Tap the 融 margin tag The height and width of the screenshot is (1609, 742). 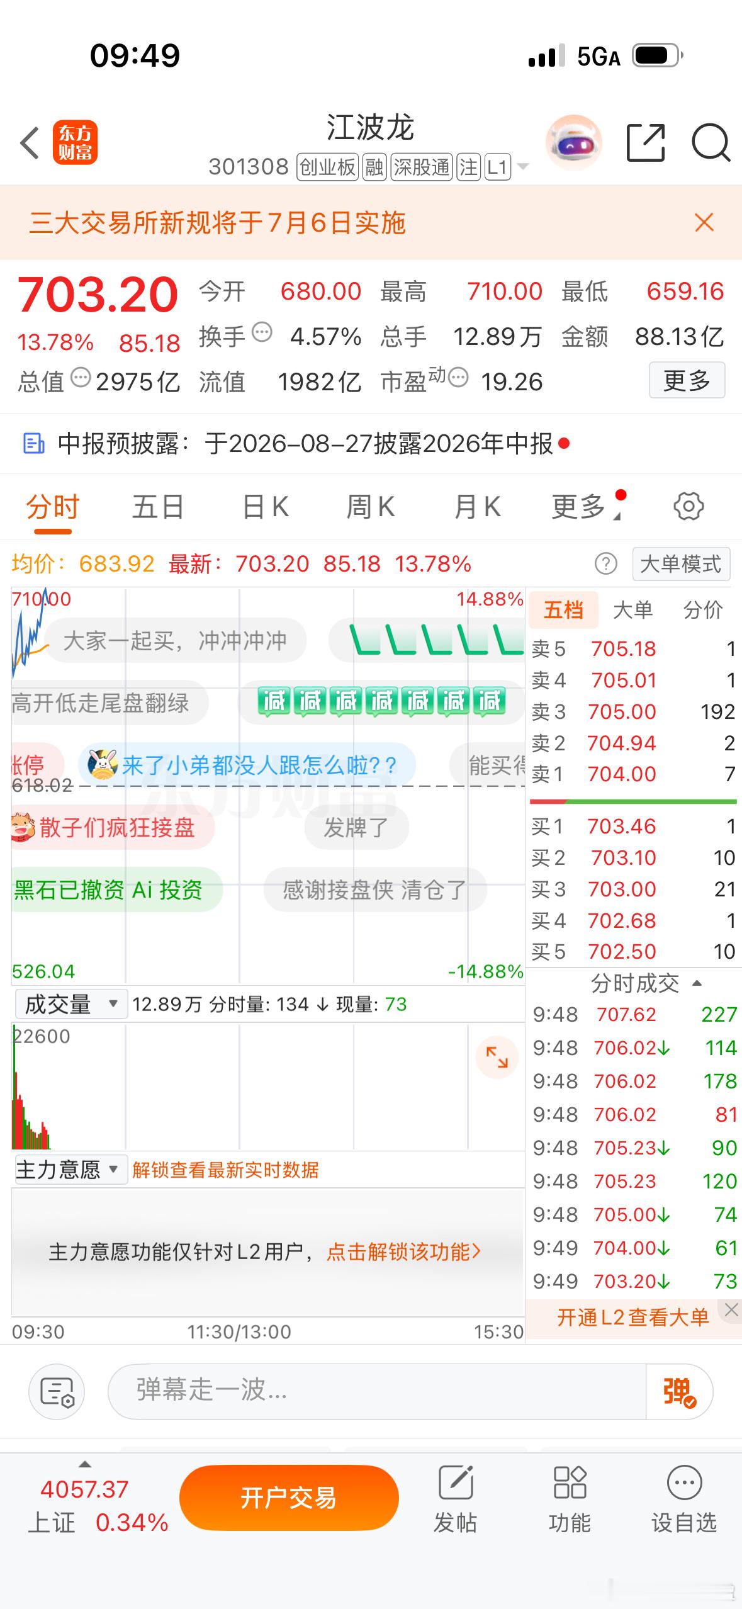374,167
